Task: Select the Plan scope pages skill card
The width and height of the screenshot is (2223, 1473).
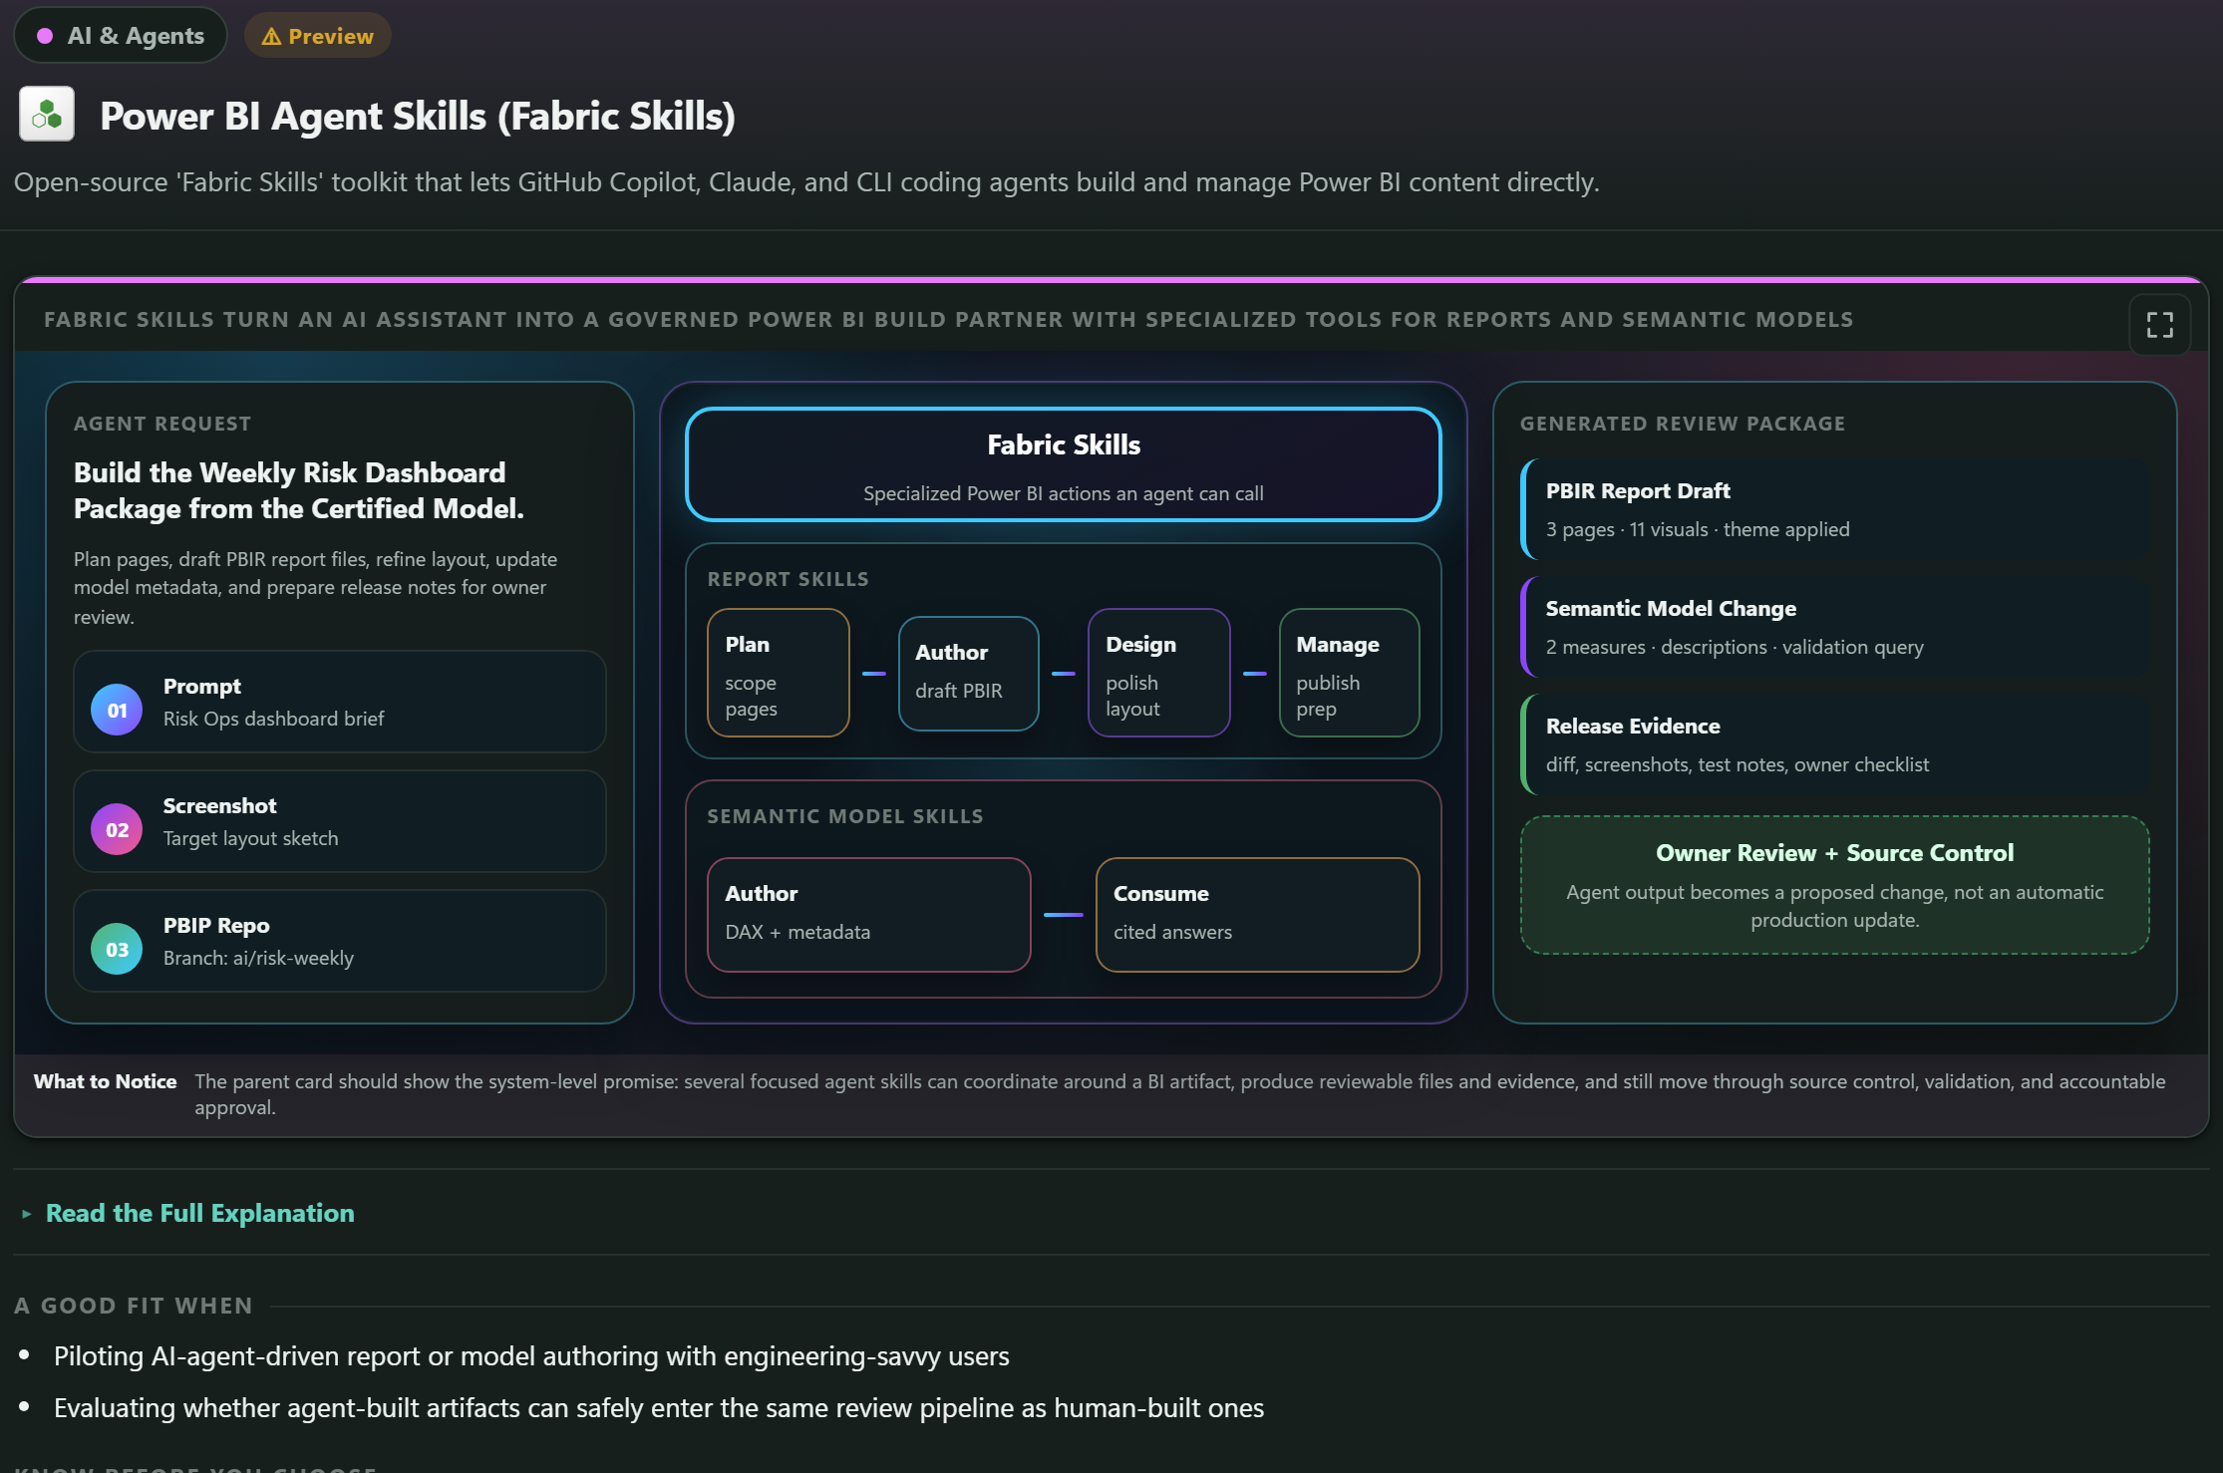Action: 778,673
